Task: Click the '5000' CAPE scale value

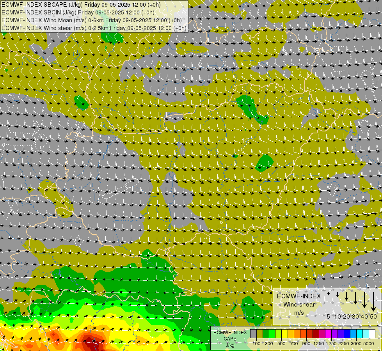Action: click(x=369, y=344)
